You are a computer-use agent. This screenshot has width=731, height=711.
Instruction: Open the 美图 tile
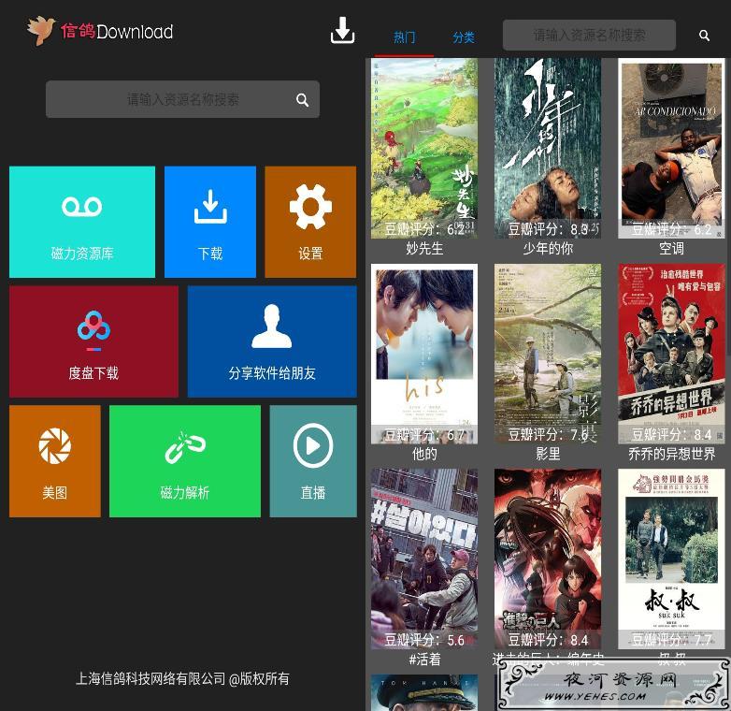[55, 461]
